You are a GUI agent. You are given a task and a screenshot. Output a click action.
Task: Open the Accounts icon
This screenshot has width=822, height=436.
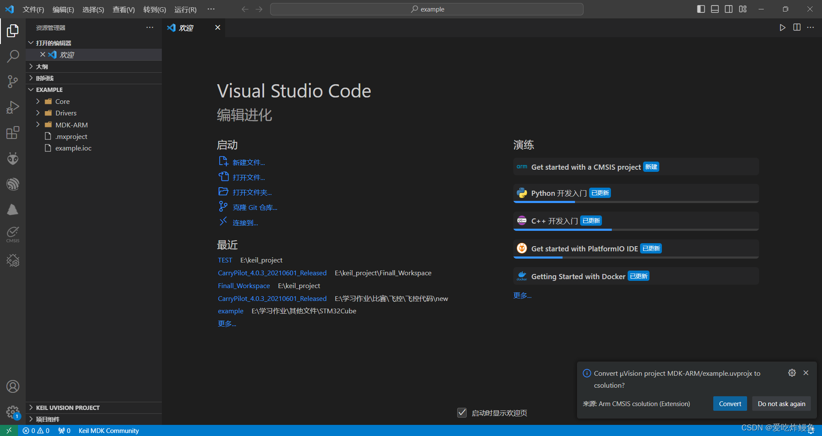coord(13,386)
